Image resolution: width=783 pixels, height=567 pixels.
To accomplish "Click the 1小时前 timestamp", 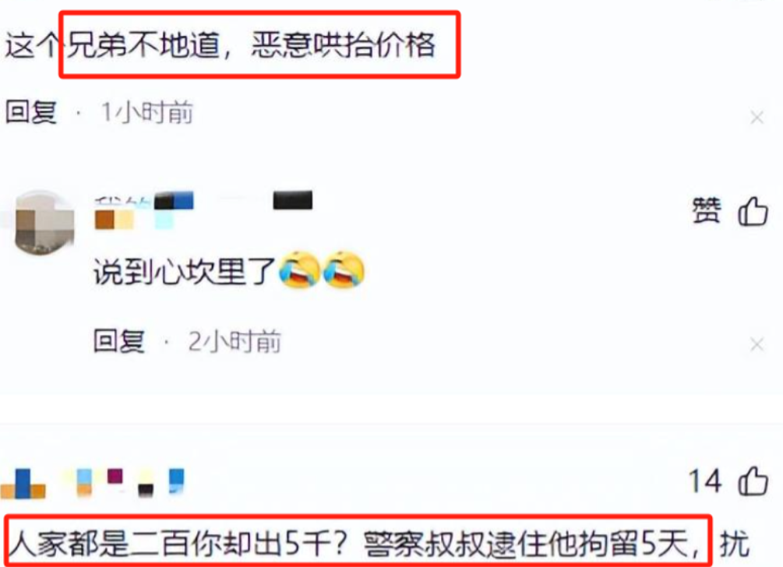I will [146, 112].
